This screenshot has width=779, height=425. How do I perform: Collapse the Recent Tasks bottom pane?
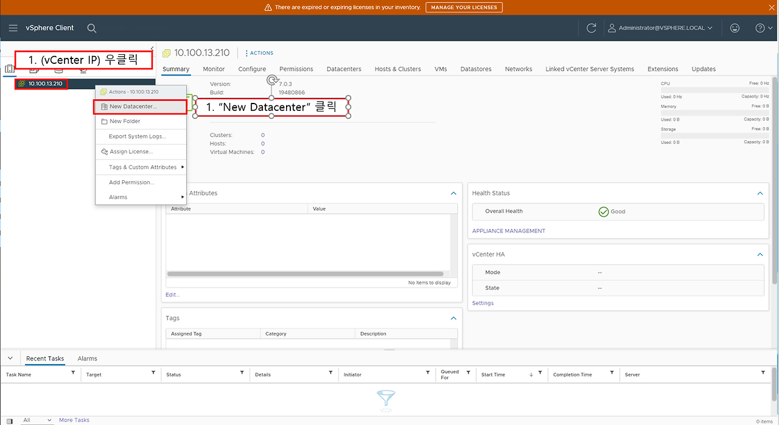pos(10,358)
